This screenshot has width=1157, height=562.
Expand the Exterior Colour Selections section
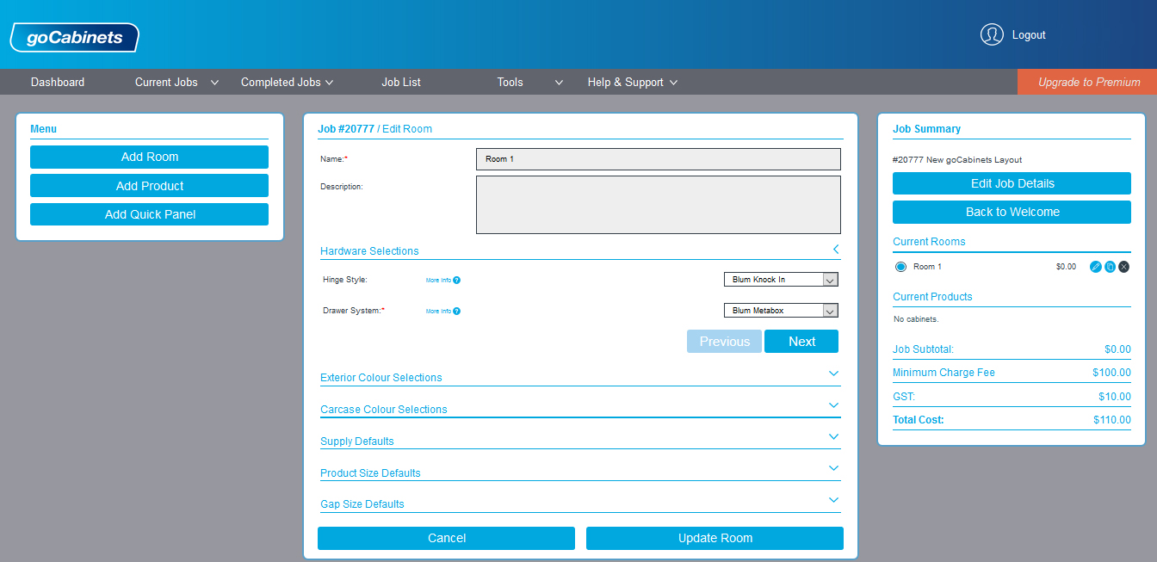pos(833,374)
